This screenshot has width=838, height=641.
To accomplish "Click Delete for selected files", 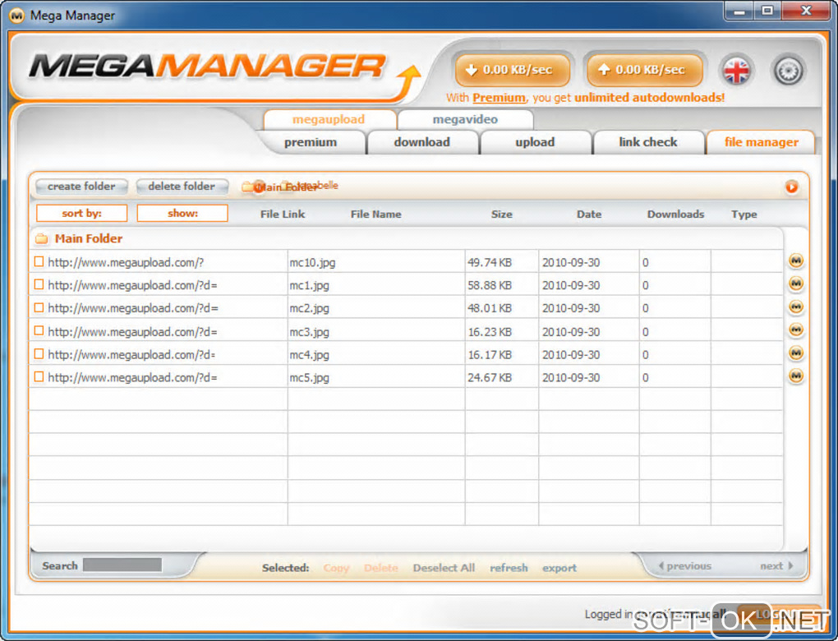I will pyautogui.click(x=381, y=568).
